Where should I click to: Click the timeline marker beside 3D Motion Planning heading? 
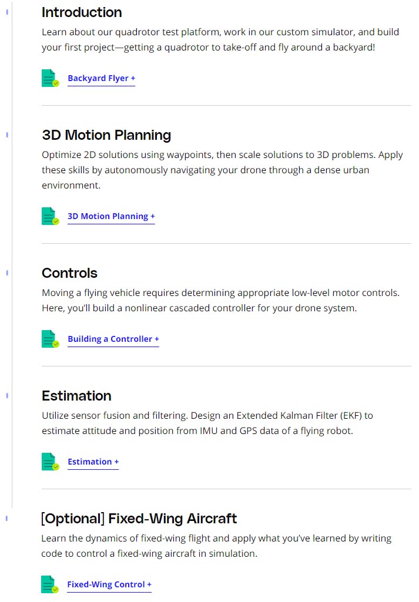coord(7,134)
